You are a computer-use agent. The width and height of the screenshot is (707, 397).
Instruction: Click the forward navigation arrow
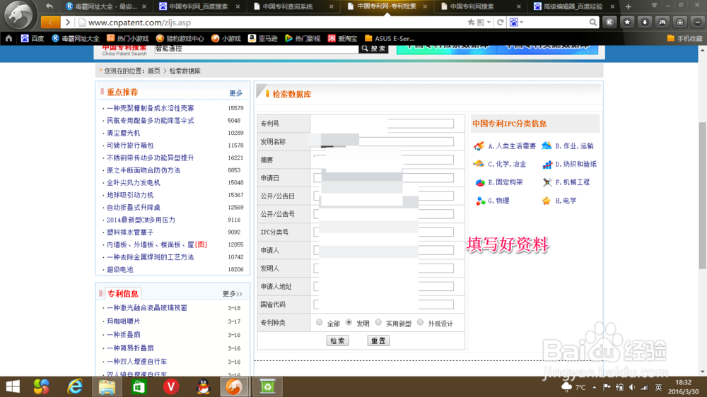coord(68,22)
